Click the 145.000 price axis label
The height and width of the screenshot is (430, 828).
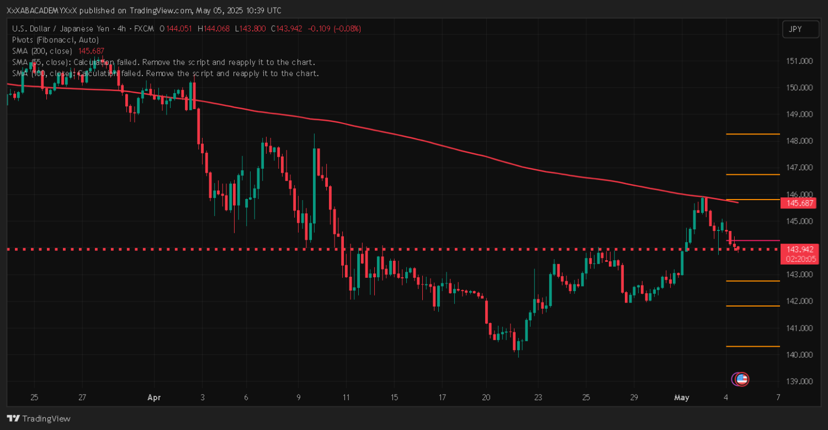pyautogui.click(x=799, y=221)
